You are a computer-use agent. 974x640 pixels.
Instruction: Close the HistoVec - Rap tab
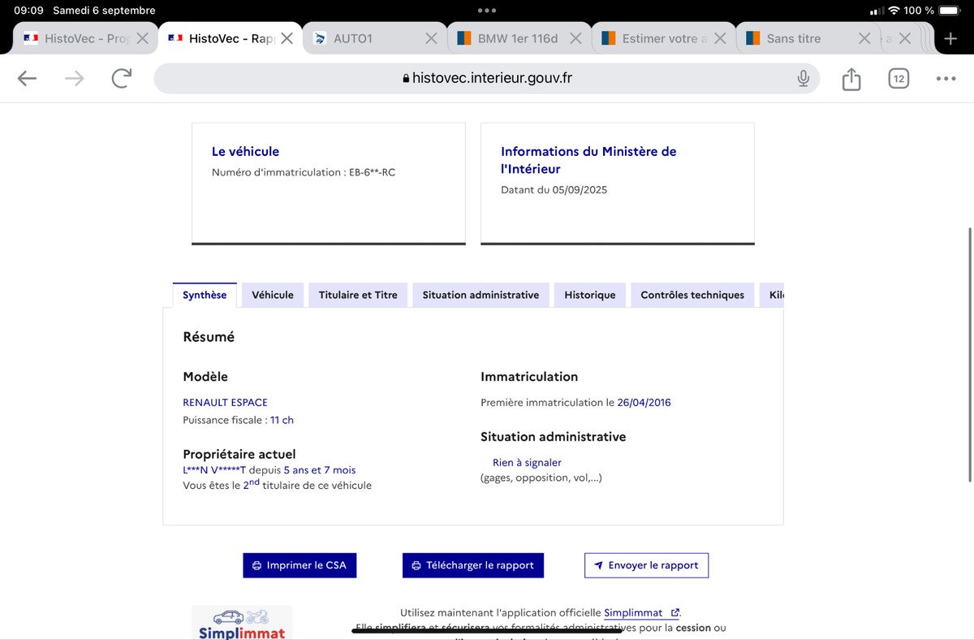point(287,38)
